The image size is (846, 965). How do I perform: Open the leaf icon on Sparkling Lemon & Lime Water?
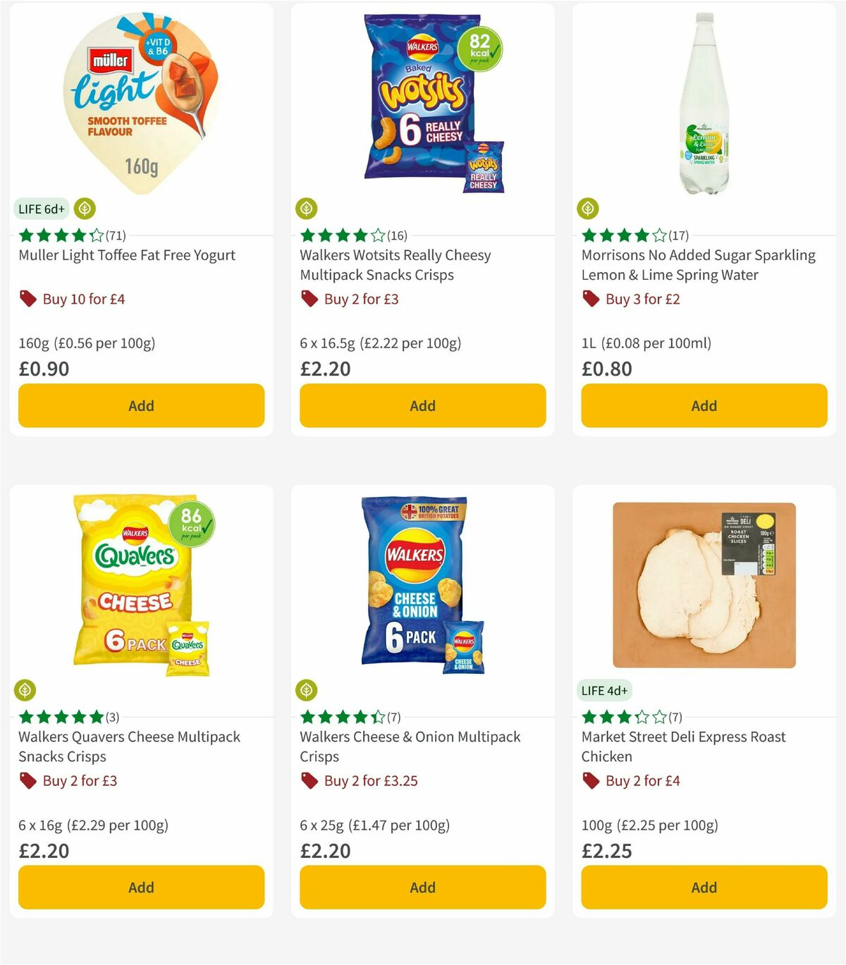589,209
